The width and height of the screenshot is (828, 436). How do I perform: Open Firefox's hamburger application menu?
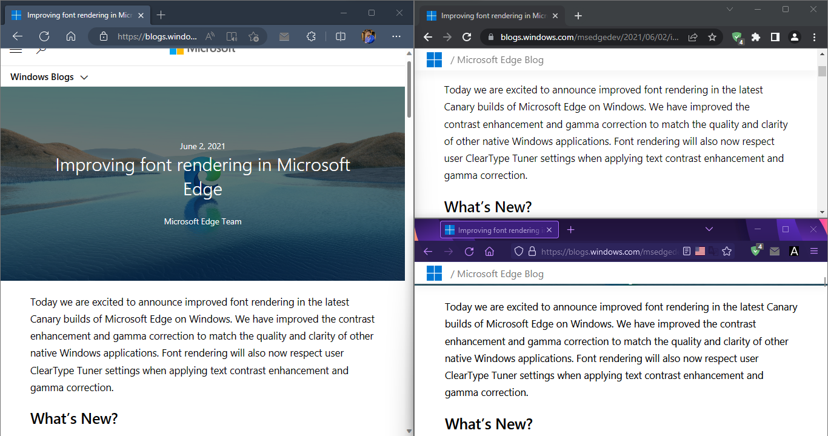pos(814,251)
